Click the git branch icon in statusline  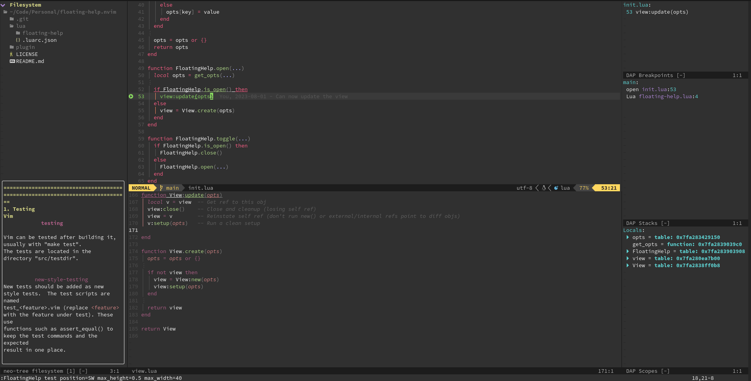click(161, 188)
